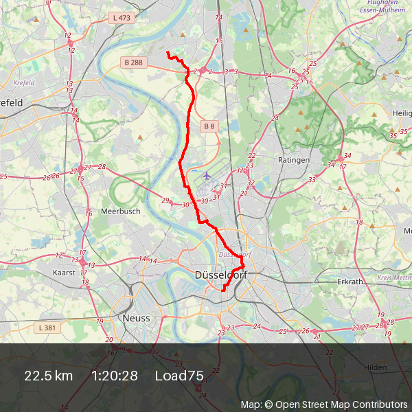
Task: Select the Meerbusch town label
Action: pos(121,211)
